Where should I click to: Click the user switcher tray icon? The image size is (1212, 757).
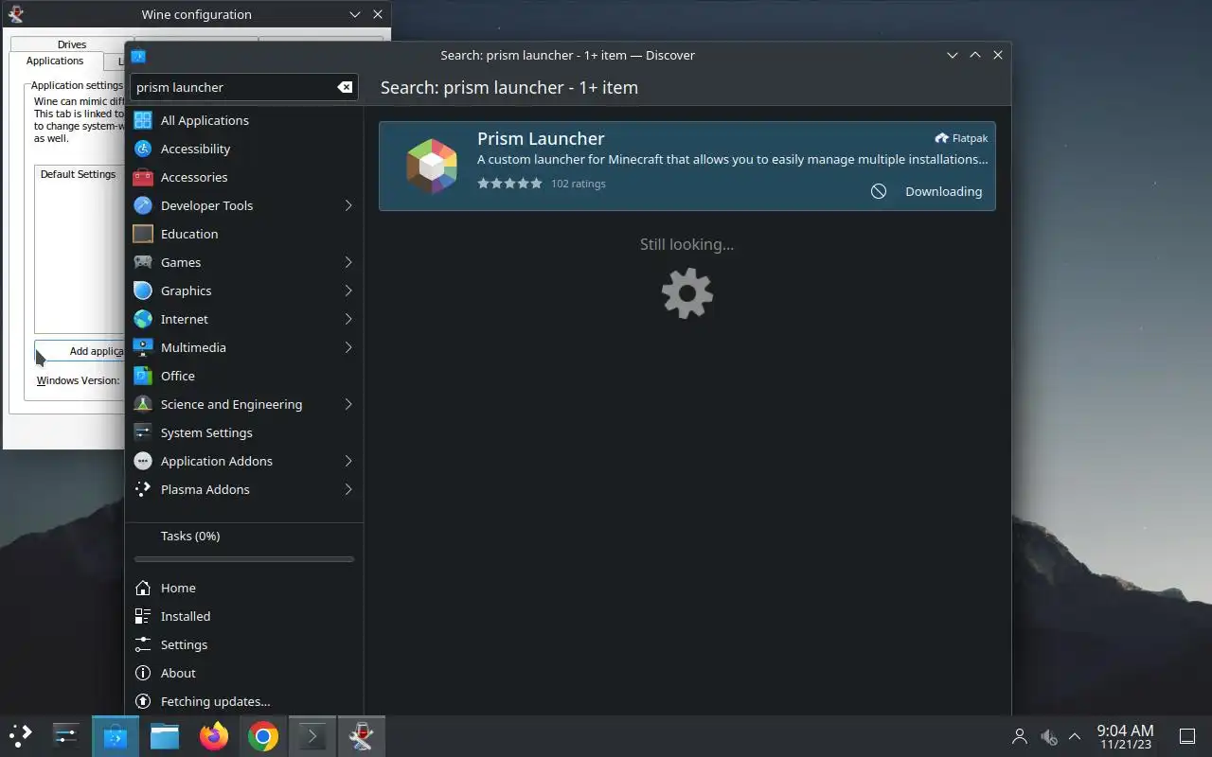[1020, 736]
